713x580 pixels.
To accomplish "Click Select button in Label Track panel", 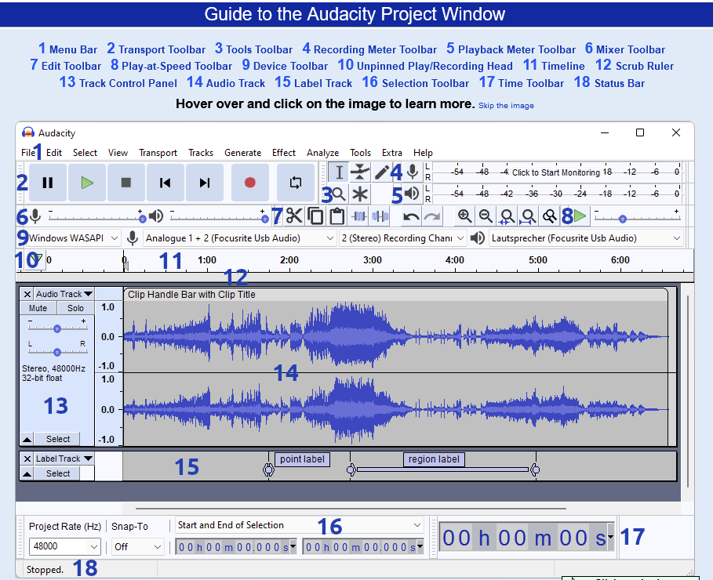I will 58,473.
